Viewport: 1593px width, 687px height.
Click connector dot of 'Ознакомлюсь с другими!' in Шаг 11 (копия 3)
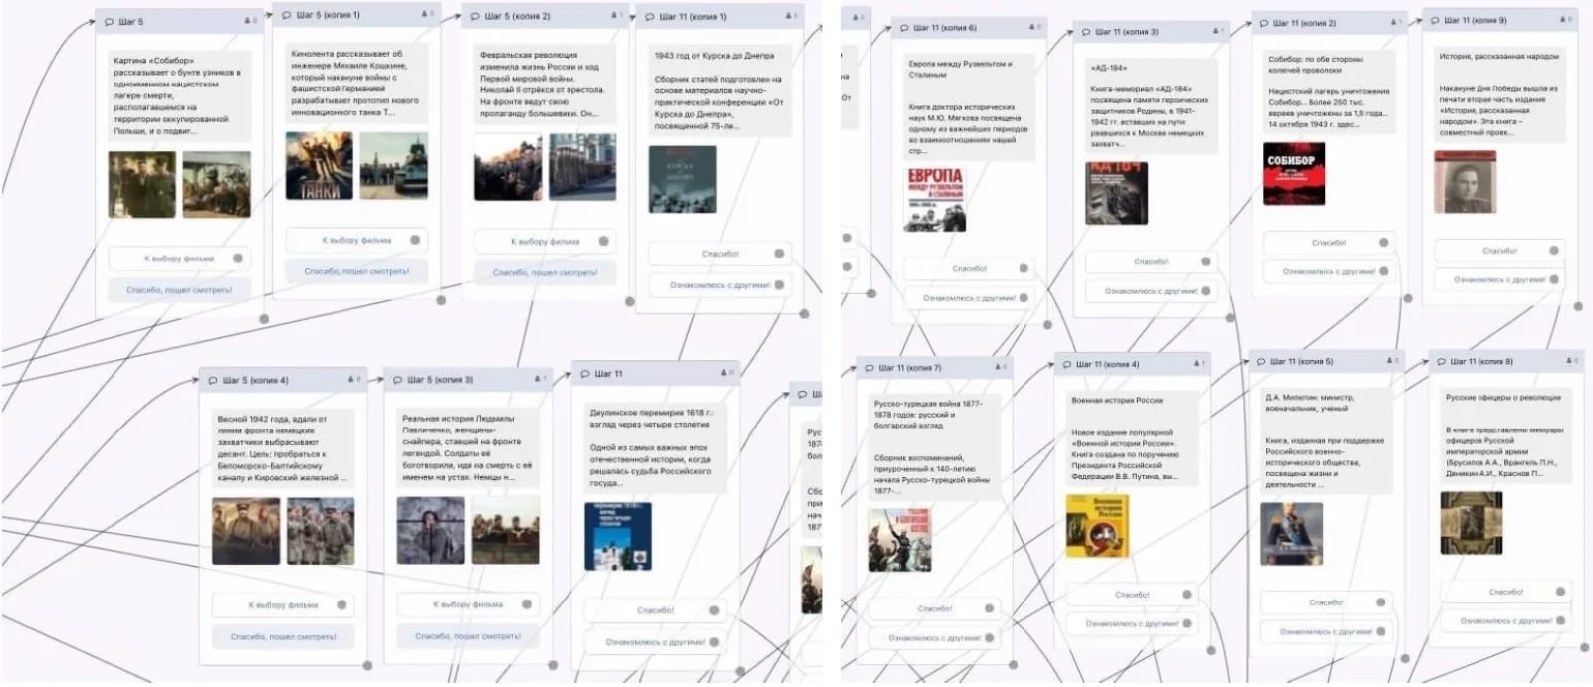tap(1205, 291)
